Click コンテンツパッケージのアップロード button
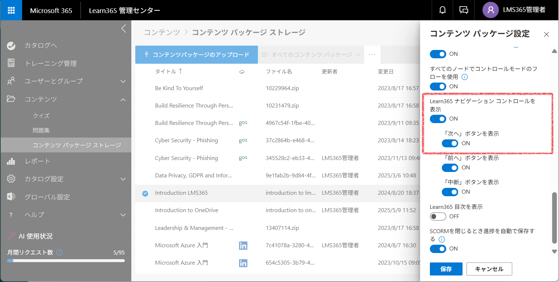 pos(197,55)
